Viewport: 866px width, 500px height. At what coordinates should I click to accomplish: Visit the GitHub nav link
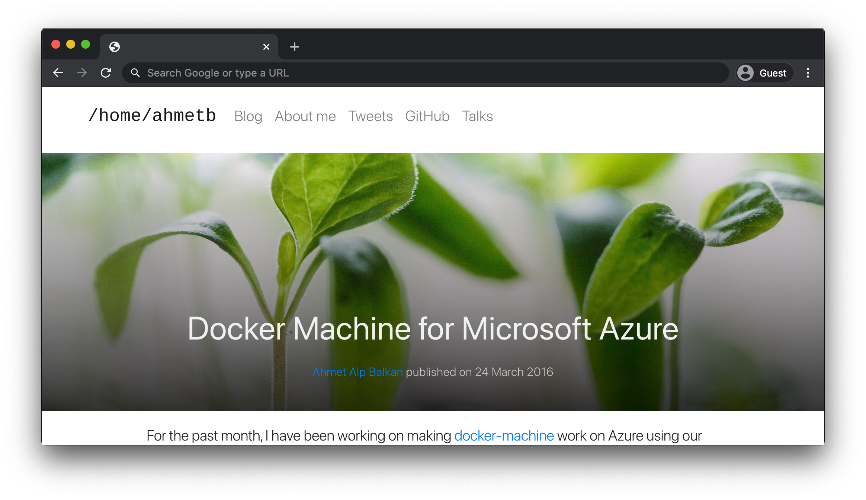click(427, 116)
